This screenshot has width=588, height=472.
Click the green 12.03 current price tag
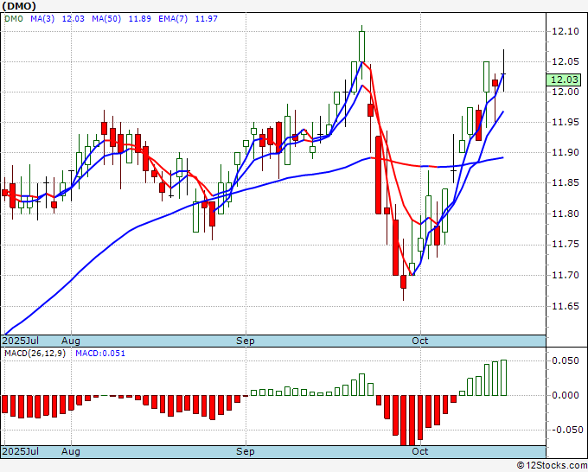coord(565,80)
